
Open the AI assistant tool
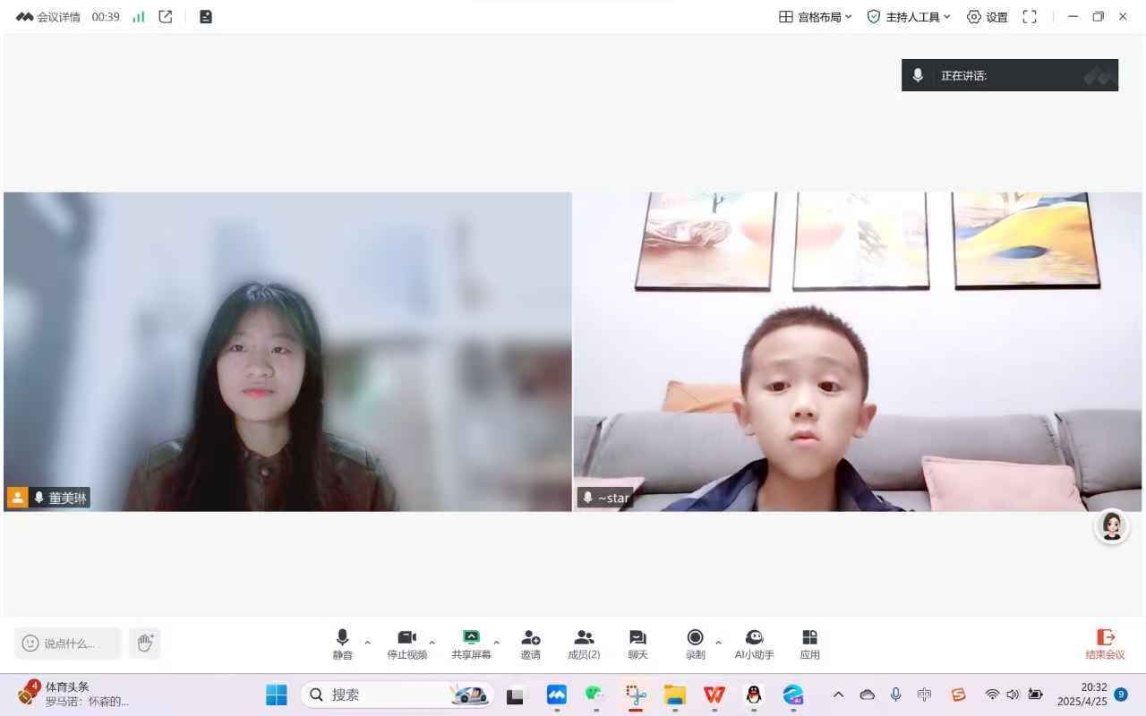click(x=754, y=643)
